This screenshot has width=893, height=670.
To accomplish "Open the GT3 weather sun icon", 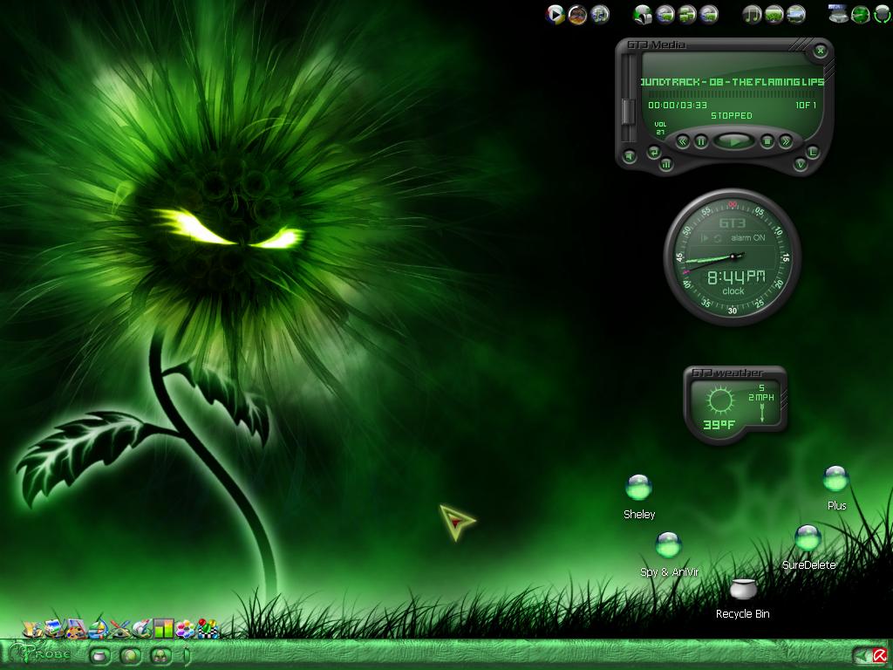I will [x=719, y=400].
